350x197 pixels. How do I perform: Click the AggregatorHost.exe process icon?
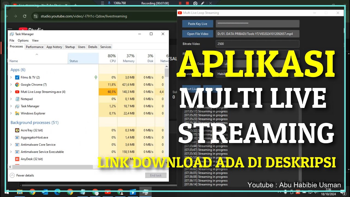(x=17, y=137)
